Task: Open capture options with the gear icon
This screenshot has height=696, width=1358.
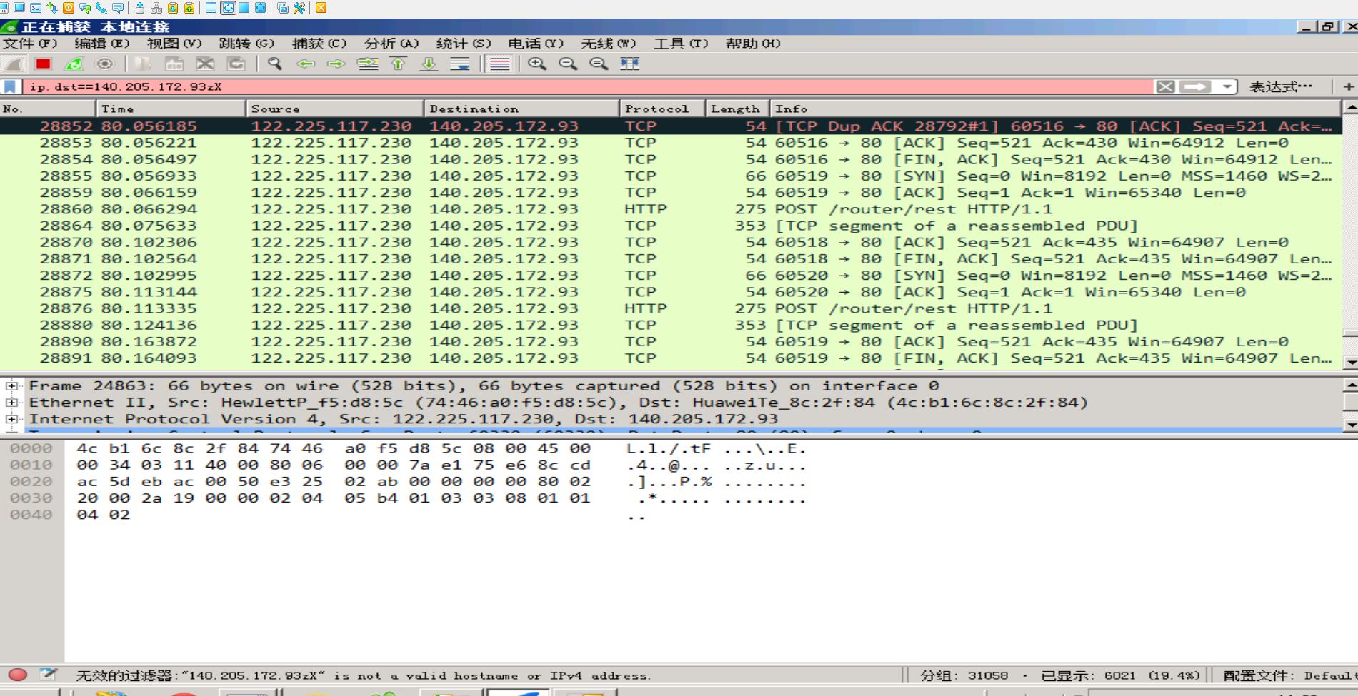Action: 106,64
